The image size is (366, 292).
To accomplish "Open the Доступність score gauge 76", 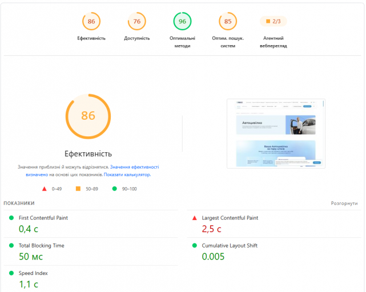I will click(x=137, y=21).
